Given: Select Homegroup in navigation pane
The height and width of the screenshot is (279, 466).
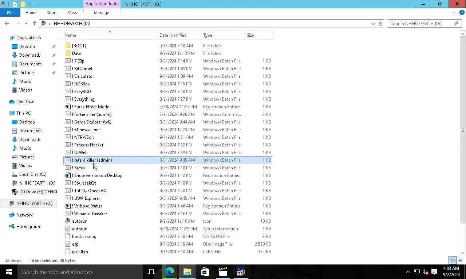Looking at the screenshot, I should point(28,227).
